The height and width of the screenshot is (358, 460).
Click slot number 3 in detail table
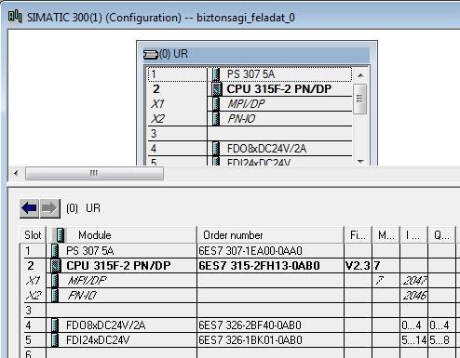[x=29, y=311]
